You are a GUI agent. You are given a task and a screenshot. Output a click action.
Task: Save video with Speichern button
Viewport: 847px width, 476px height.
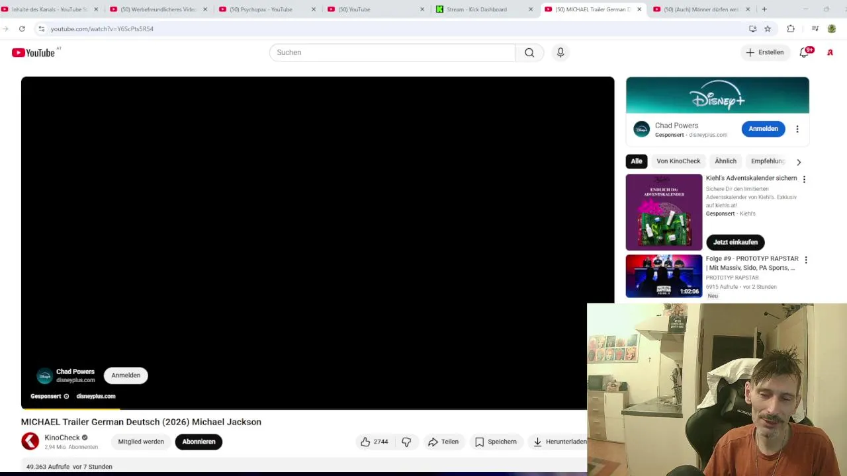coord(496,442)
